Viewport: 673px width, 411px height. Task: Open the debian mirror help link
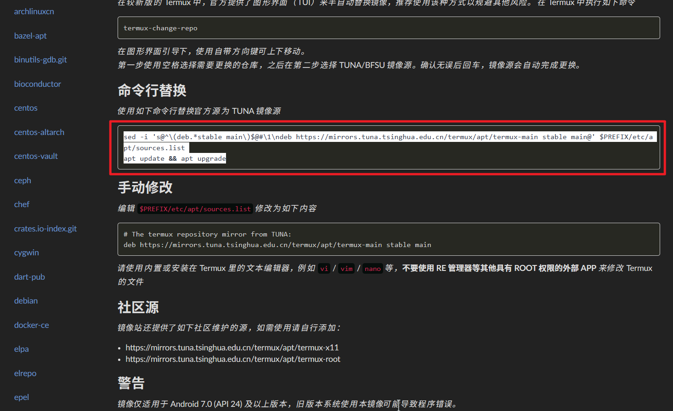[x=26, y=301]
